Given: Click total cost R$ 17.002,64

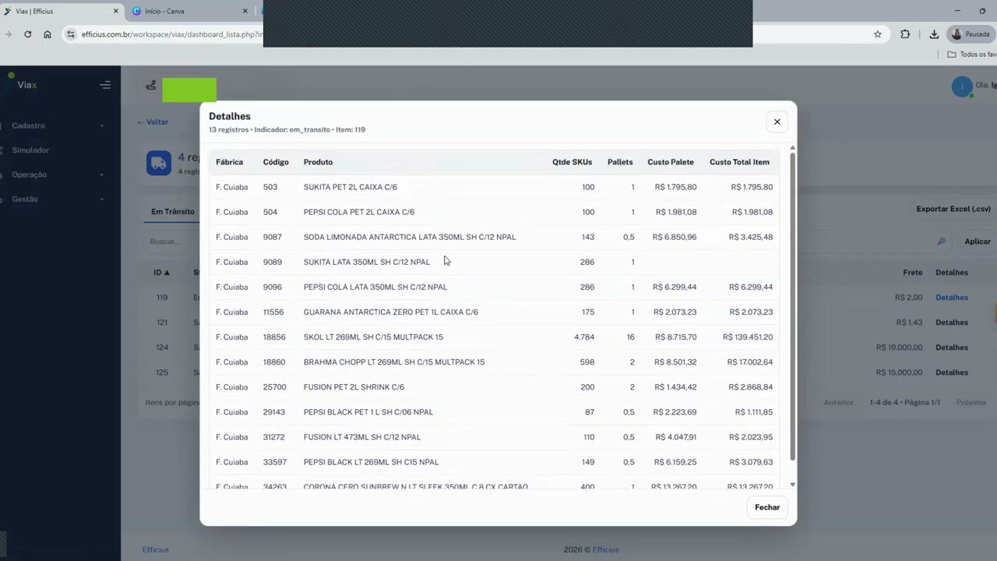Looking at the screenshot, I should [x=750, y=362].
